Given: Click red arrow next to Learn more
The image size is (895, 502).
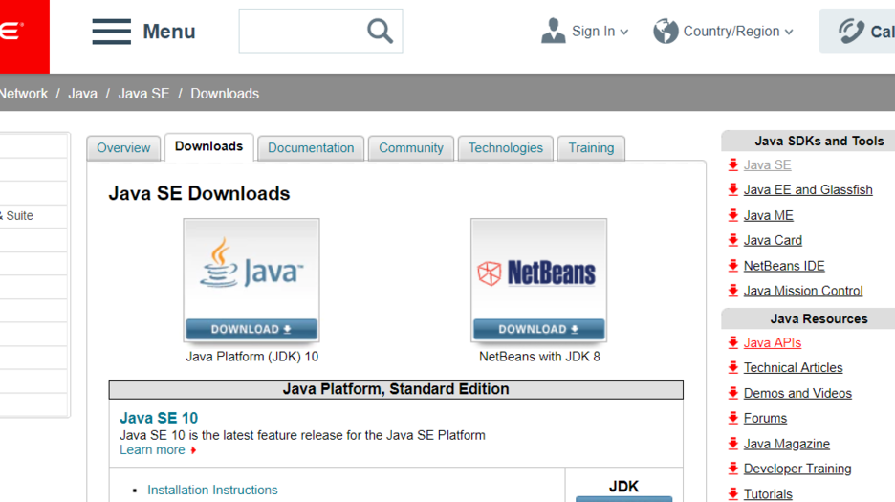Looking at the screenshot, I should (194, 450).
